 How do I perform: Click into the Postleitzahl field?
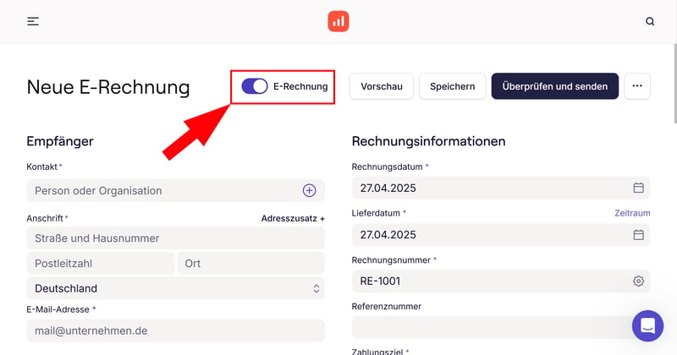[x=100, y=263]
